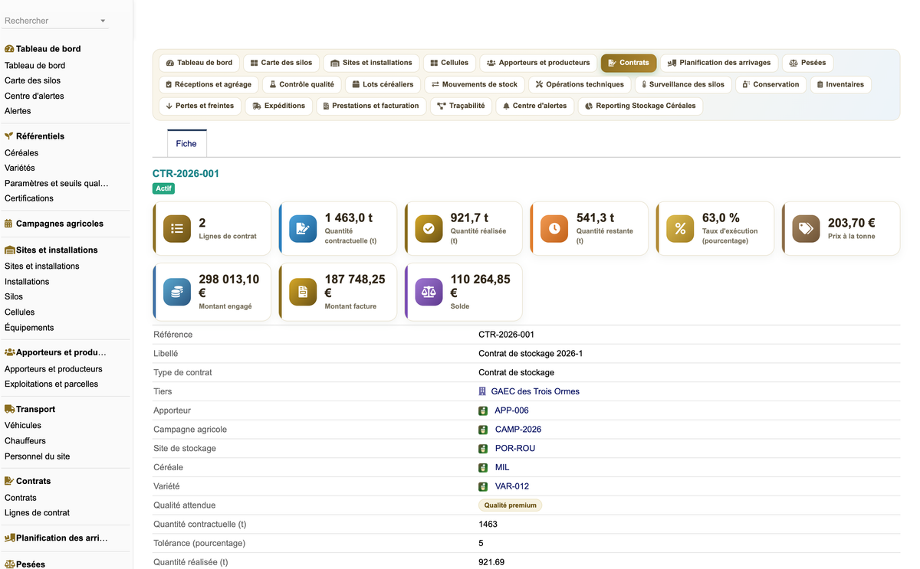Click the Montant facturé invoice icon

tap(303, 292)
